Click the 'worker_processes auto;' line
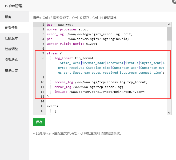This screenshot has height=160, width=176. [x=67, y=29]
